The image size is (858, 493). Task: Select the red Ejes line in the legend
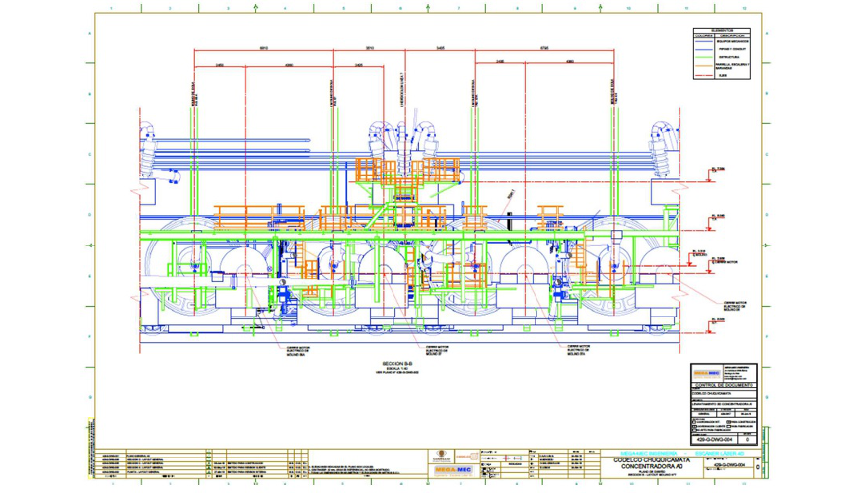(704, 75)
